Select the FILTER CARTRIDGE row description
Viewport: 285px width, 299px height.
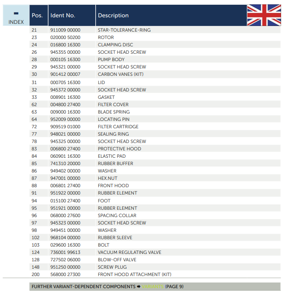point(118,127)
